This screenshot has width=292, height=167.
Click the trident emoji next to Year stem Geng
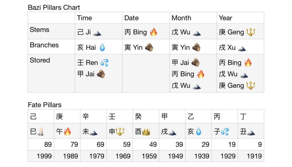[x=251, y=32]
